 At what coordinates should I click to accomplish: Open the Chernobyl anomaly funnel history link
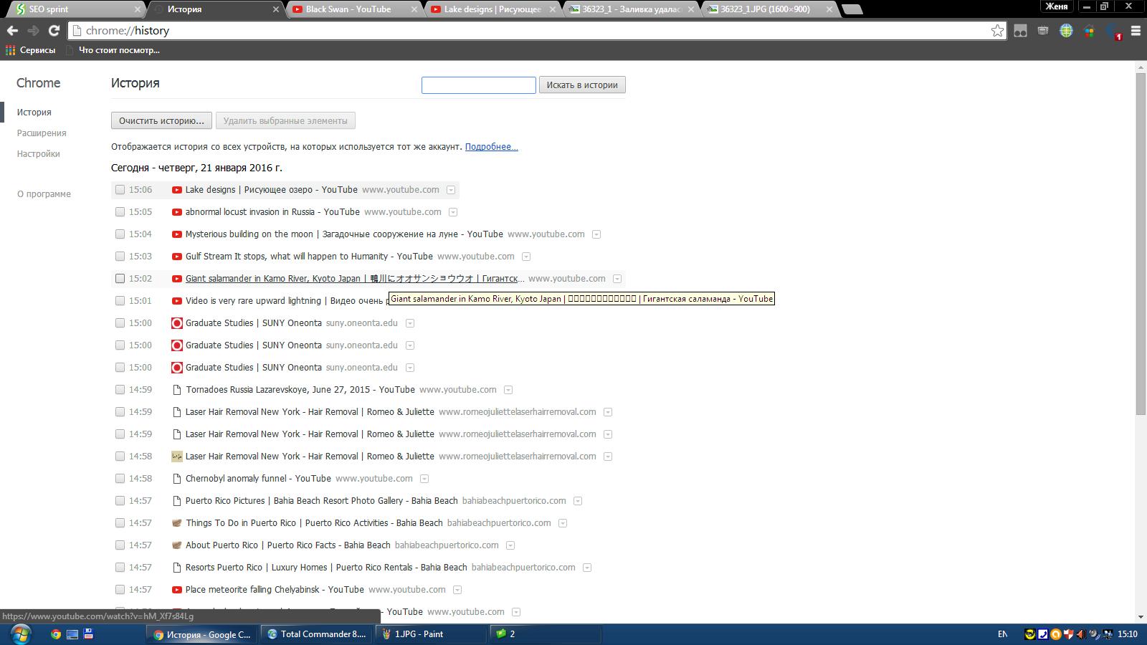258,479
